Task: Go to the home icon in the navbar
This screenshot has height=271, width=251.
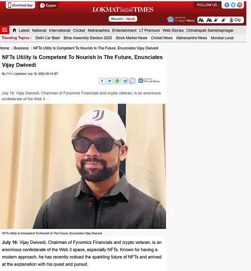Action: (14, 30)
